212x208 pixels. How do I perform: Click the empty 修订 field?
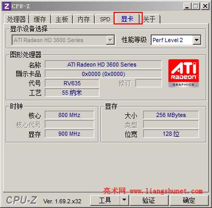[x=148, y=83]
